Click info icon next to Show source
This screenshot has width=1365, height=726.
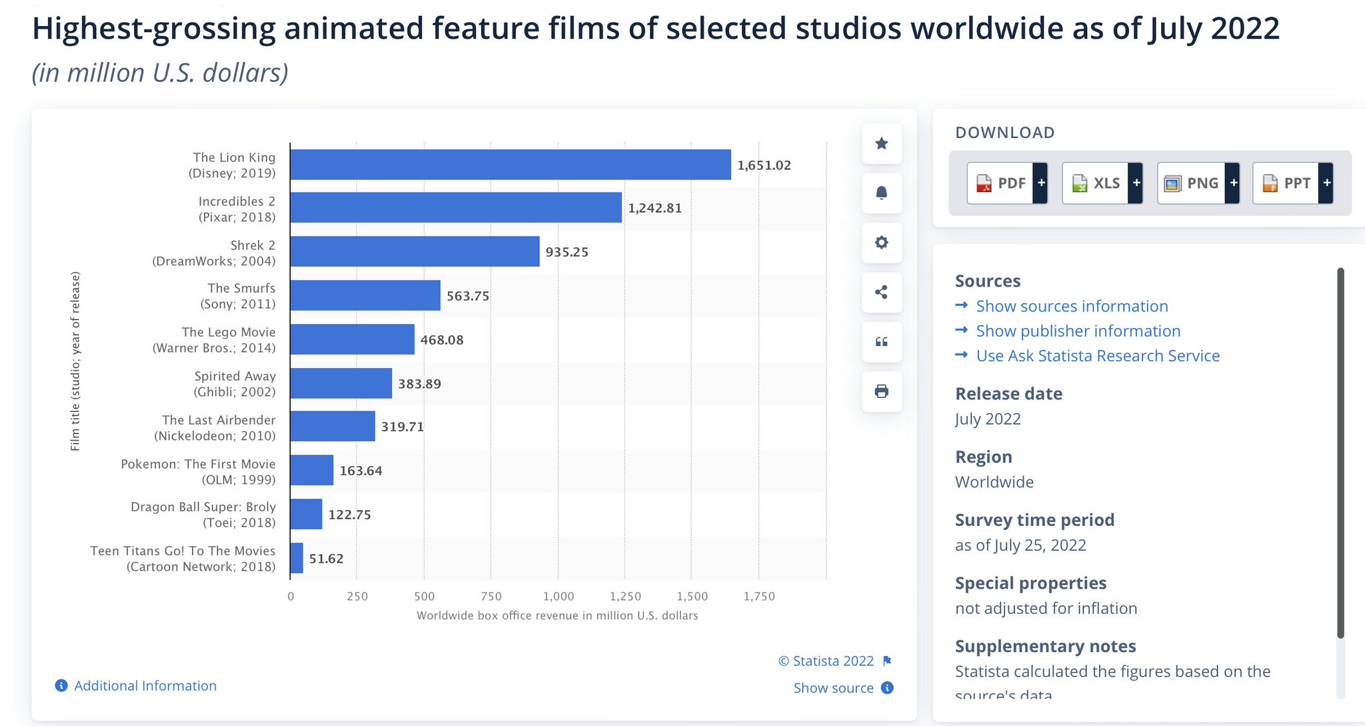[887, 688]
